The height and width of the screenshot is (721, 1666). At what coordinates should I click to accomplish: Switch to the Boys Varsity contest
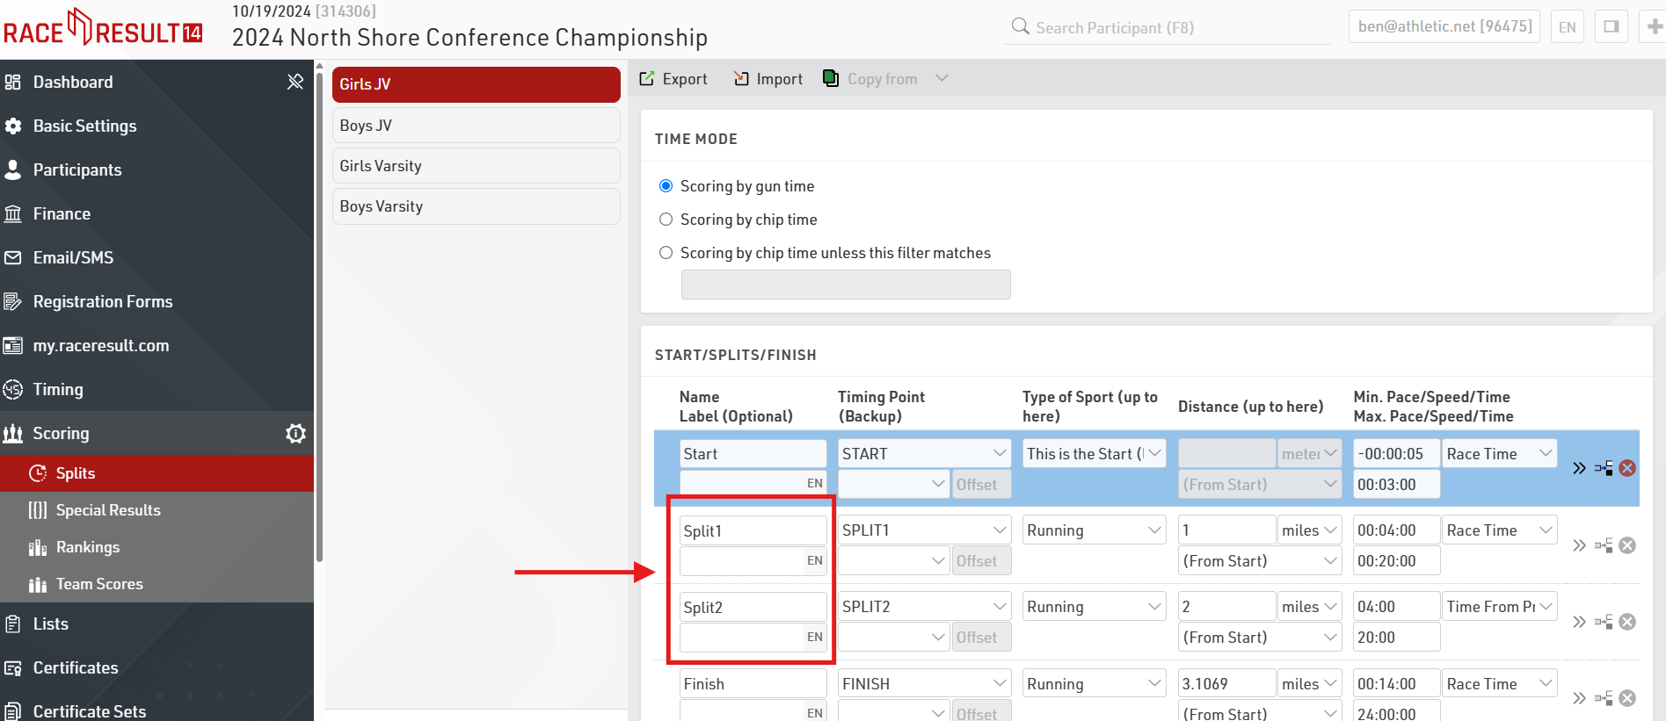476,206
